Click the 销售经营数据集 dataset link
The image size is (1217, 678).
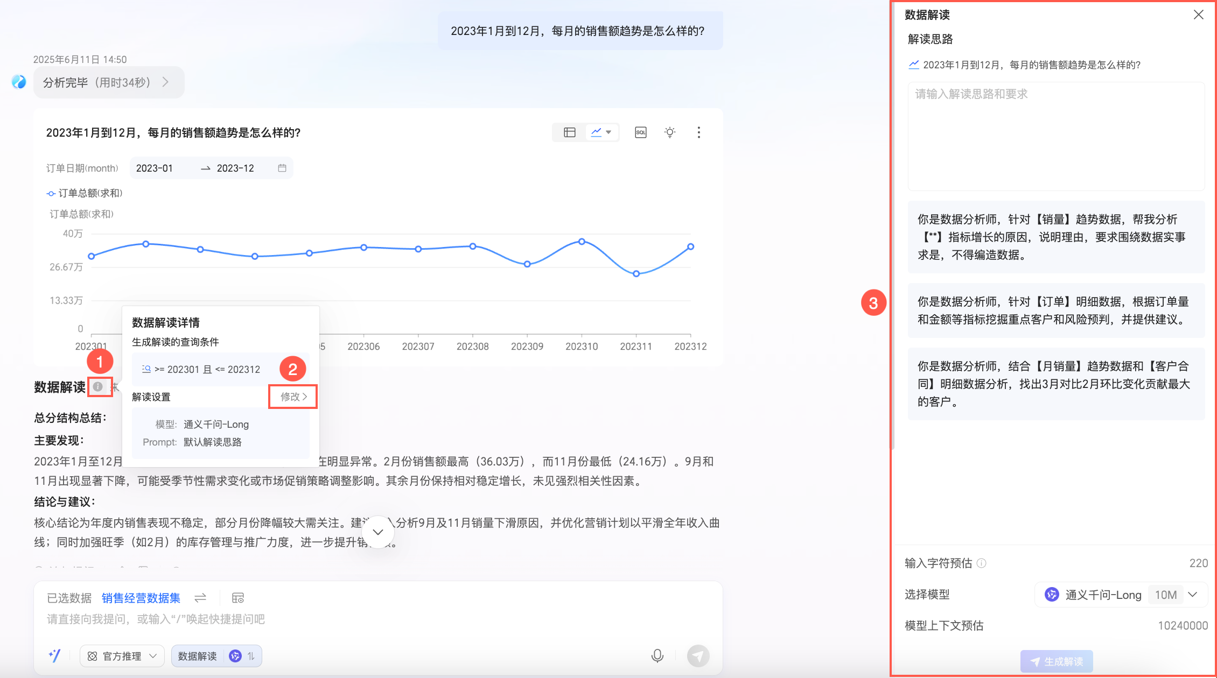point(141,598)
